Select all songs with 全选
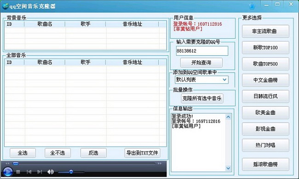This screenshot has width=299, height=179. pos(23,153)
